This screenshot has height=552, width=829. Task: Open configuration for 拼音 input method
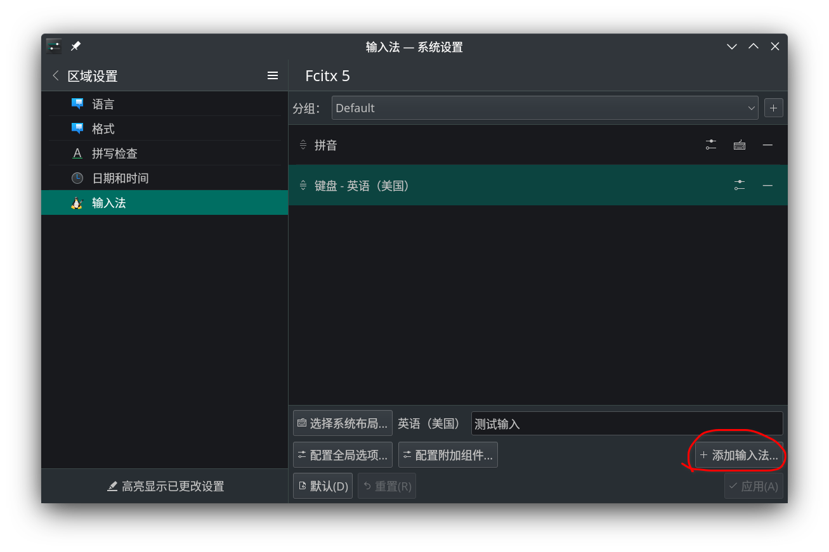[711, 145]
